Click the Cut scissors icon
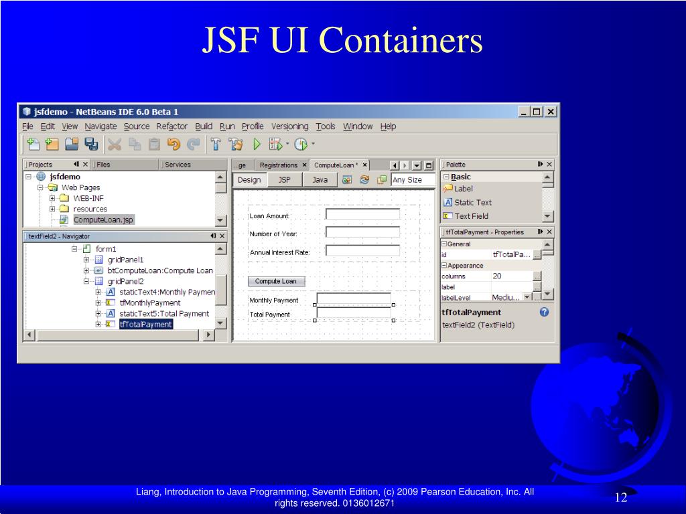The width and height of the screenshot is (686, 514). tap(115, 144)
